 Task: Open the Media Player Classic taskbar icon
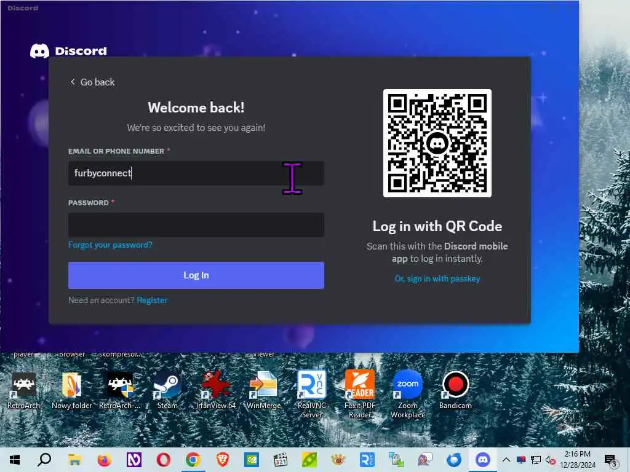click(281, 460)
